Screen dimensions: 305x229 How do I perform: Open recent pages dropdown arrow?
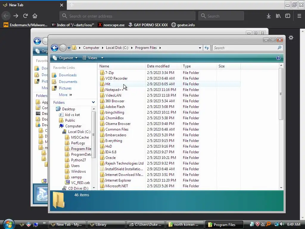(x=69, y=48)
